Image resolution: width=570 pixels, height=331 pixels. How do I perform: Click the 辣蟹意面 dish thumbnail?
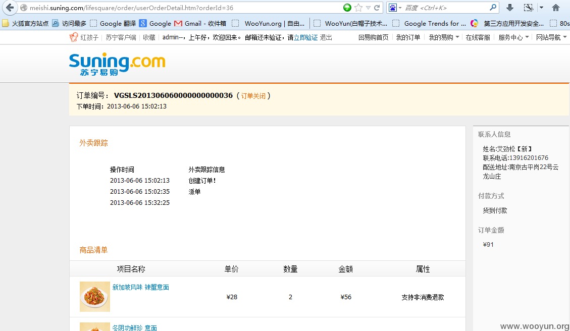click(x=95, y=297)
